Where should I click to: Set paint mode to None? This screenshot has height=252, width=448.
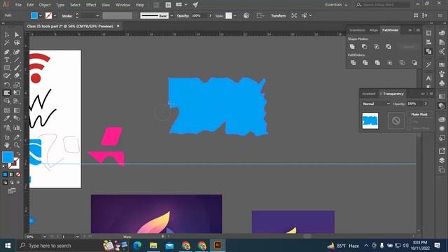[18, 174]
